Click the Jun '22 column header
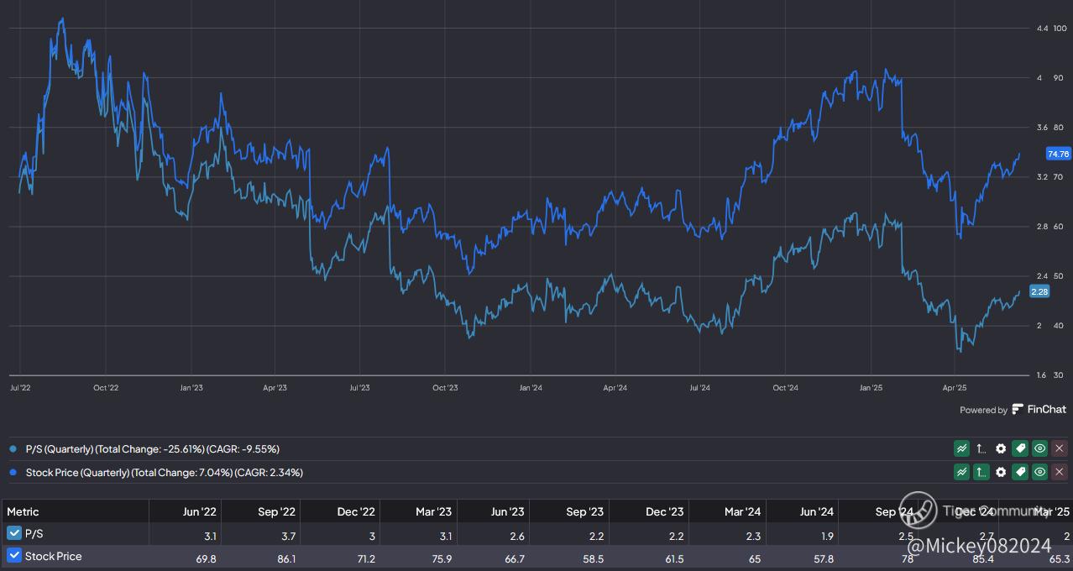This screenshot has height=571, width=1073. tap(201, 511)
